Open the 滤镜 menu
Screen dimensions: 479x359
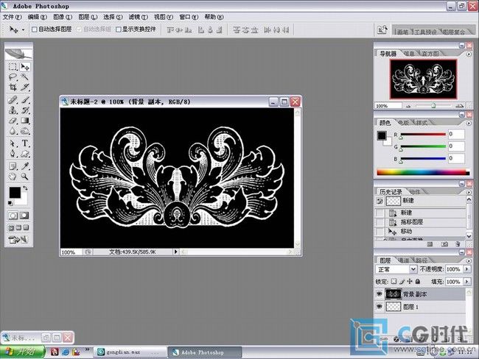135,16
